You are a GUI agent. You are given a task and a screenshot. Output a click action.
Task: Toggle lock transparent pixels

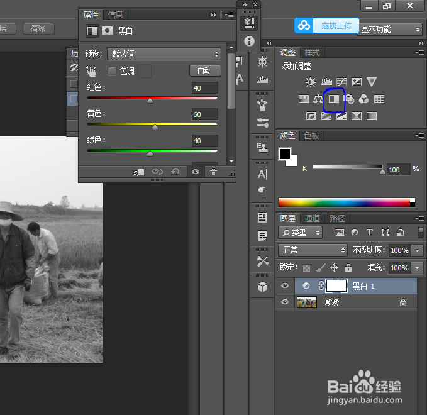pyautogui.click(x=306, y=268)
